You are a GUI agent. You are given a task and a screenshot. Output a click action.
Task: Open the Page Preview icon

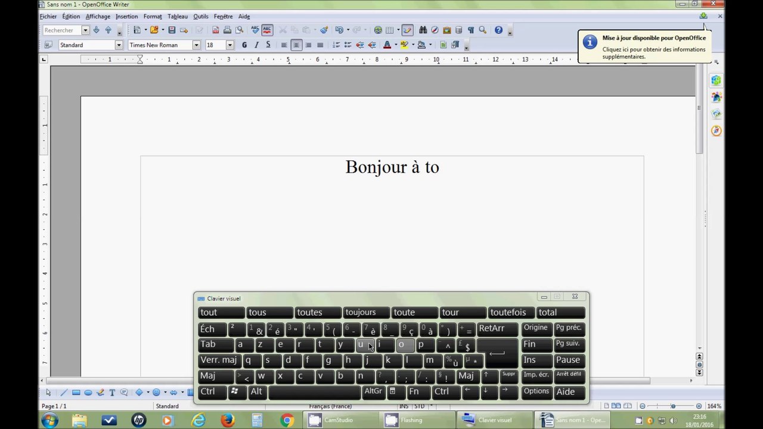[x=240, y=30]
